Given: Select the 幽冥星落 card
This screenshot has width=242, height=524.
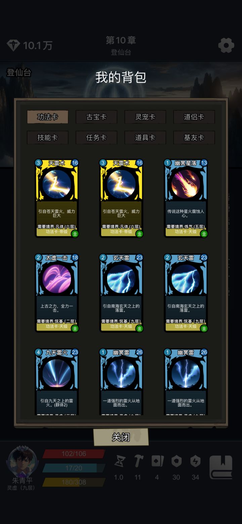Looking at the screenshot, I should pyautogui.click(x=186, y=198).
